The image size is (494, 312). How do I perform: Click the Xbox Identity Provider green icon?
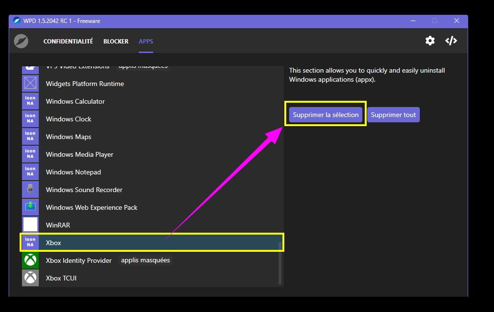click(x=30, y=260)
